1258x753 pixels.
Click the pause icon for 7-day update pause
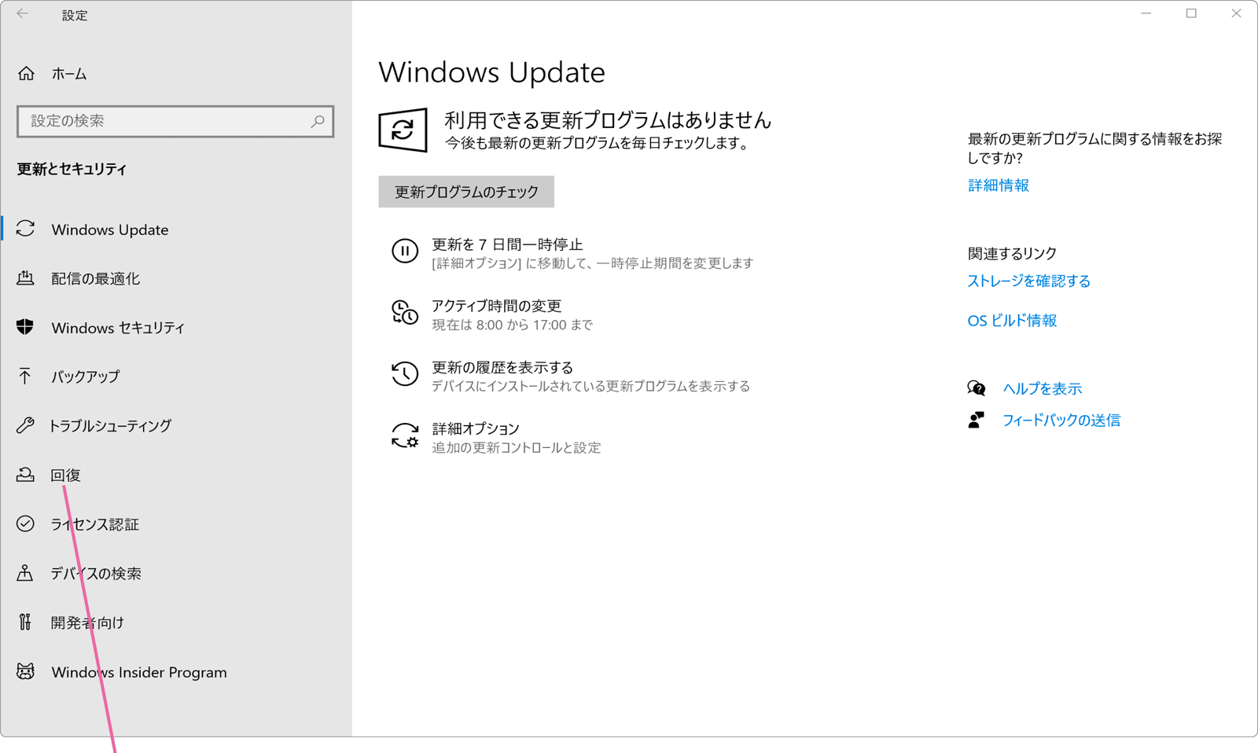[405, 252]
